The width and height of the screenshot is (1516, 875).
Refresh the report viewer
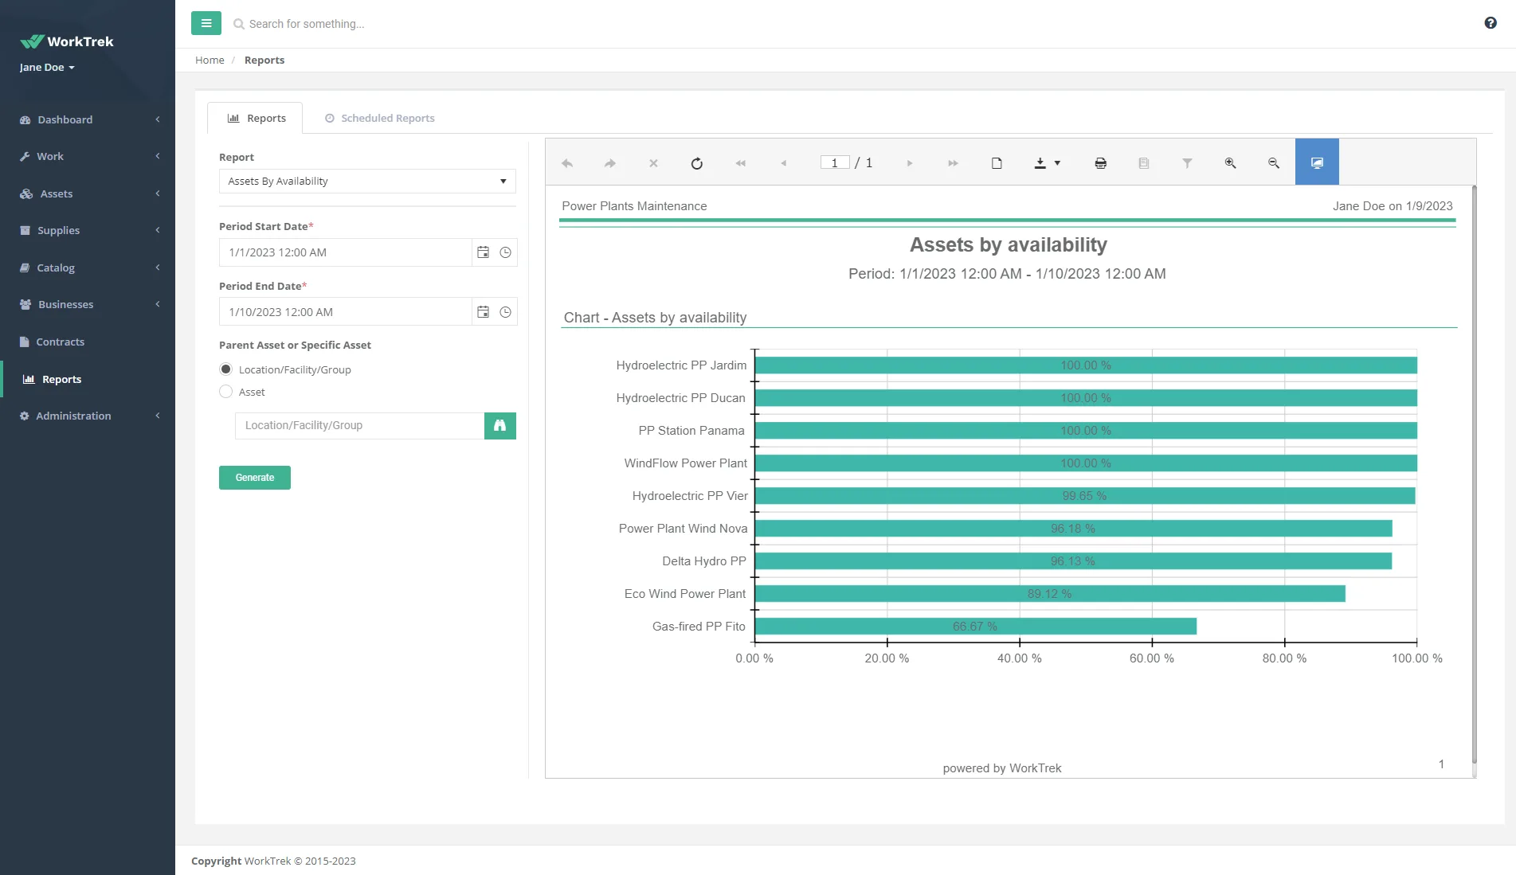point(697,163)
